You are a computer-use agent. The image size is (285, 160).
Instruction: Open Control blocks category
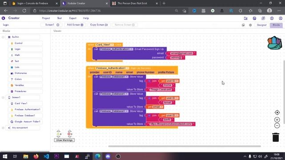click(x=25, y=43)
